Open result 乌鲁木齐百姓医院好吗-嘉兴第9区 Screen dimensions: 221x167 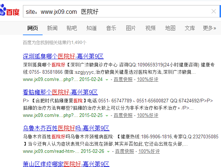(66, 129)
